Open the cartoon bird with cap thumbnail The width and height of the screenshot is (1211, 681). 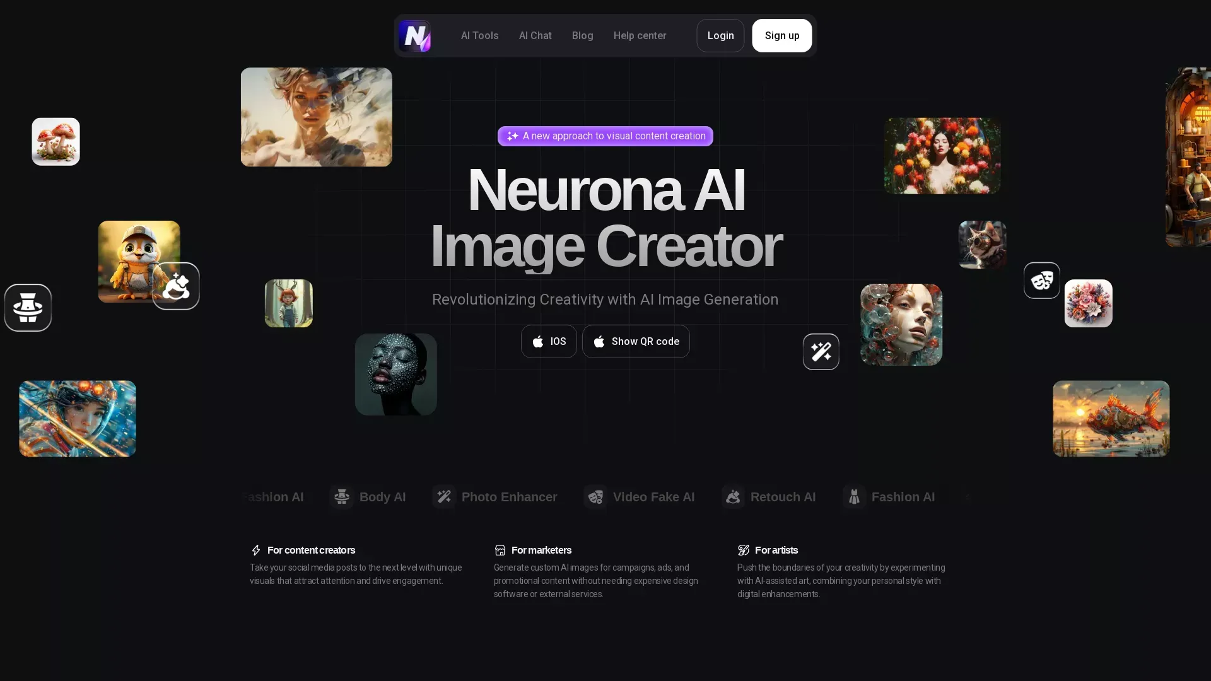[139, 262]
